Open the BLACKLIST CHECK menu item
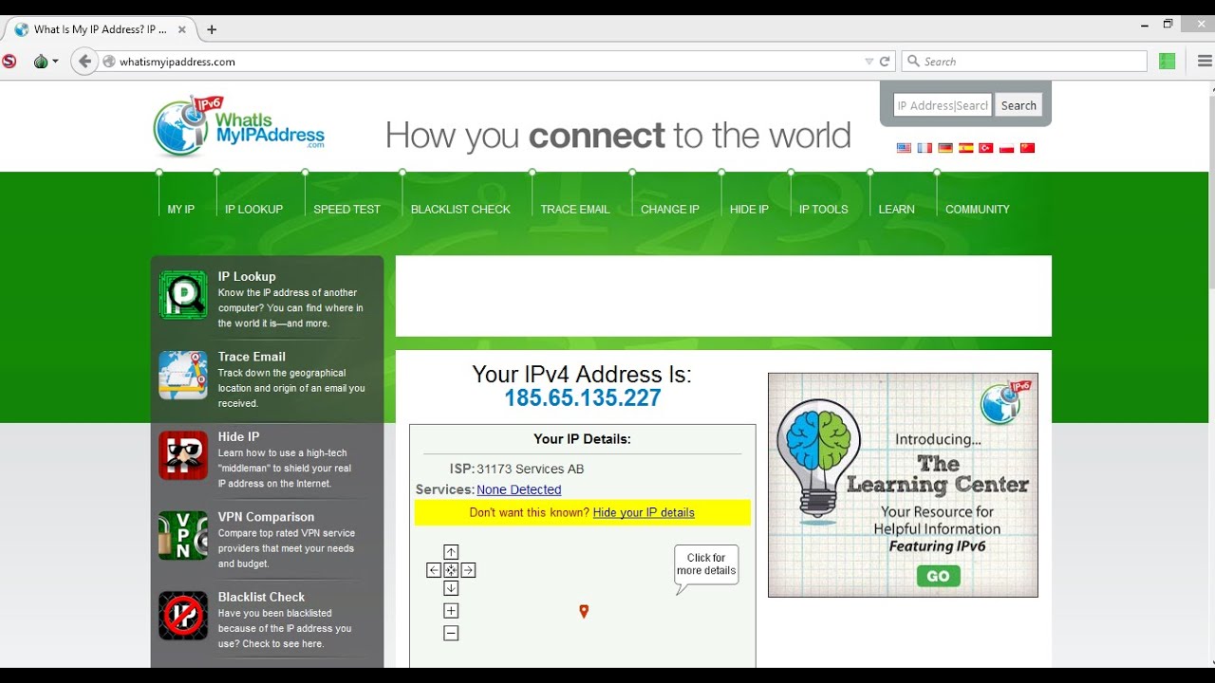 [x=460, y=210]
